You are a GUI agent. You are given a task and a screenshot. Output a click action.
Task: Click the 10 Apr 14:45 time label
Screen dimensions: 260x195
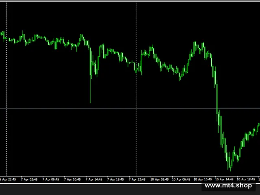pyautogui.click(x=224, y=180)
